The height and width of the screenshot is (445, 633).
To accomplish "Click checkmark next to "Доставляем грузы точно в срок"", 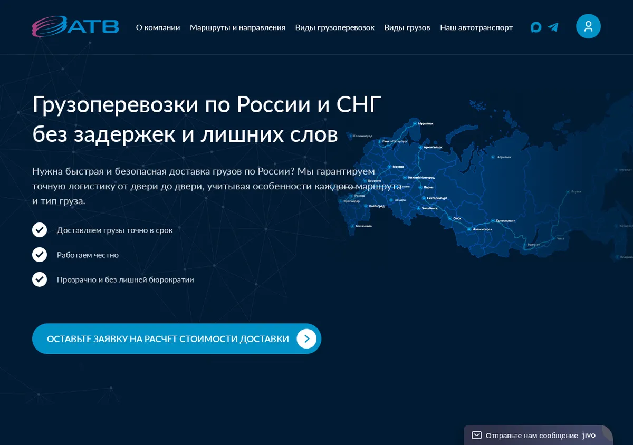I will click(x=40, y=230).
